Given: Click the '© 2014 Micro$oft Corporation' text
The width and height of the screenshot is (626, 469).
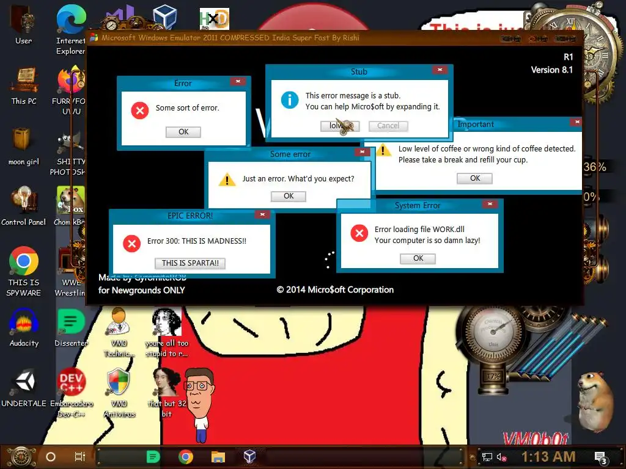Looking at the screenshot, I should 335,290.
